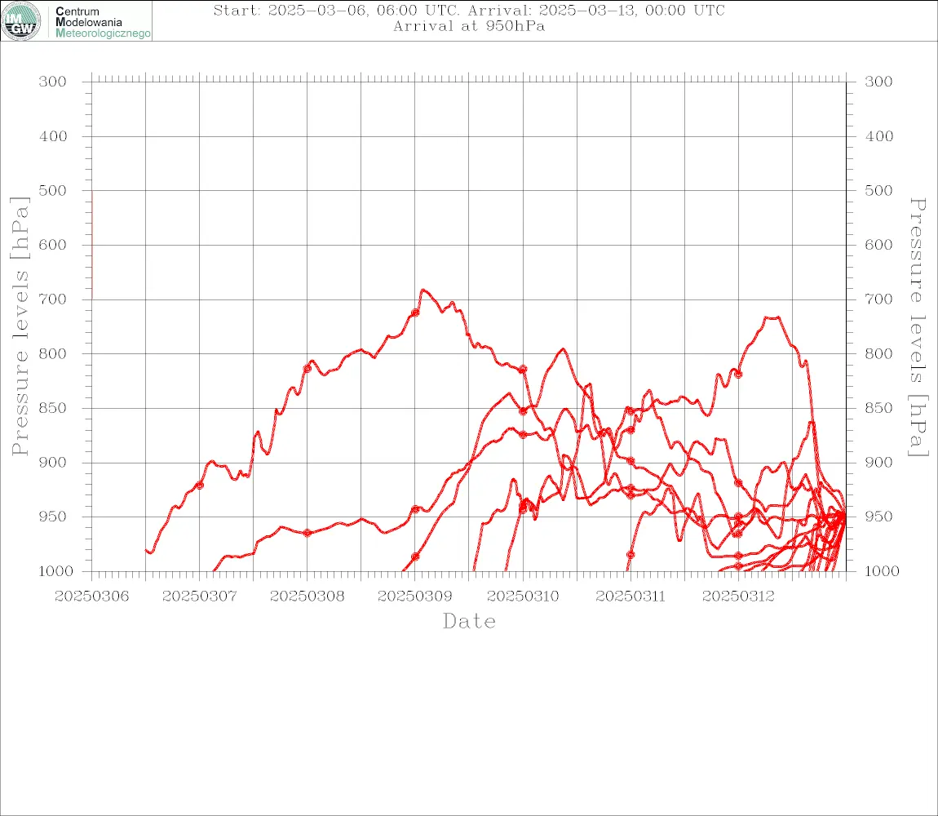The image size is (938, 816).
Task: Click the left axis 700 label
Action: tap(53, 299)
